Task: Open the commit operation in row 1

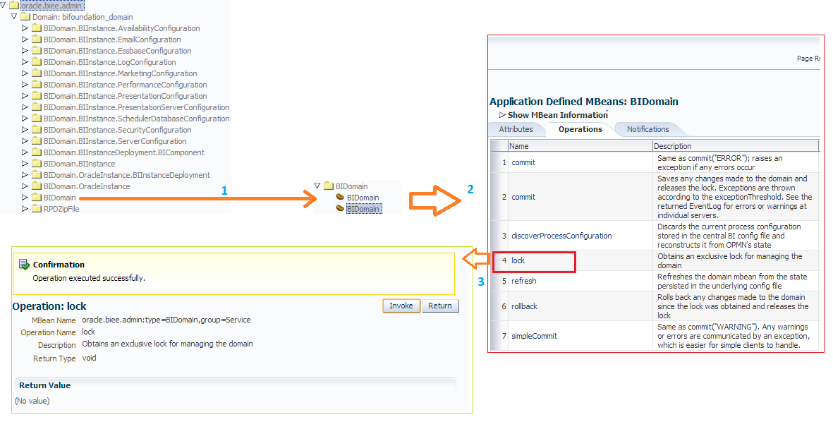Action: click(x=523, y=162)
